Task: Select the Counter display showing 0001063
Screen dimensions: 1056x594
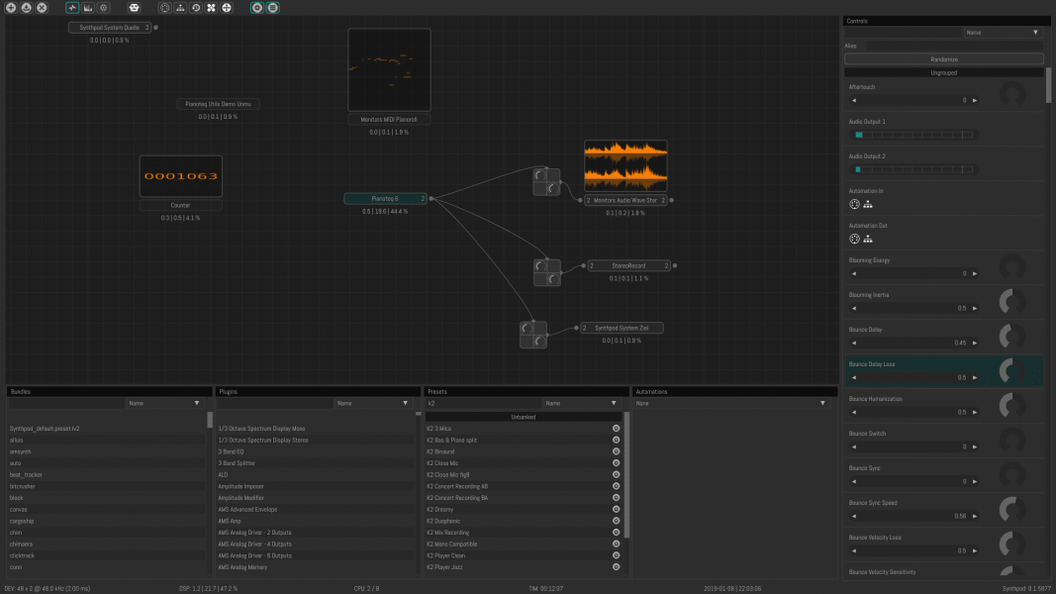Action: coord(180,176)
